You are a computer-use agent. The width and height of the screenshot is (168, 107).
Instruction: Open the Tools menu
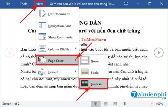point(23,4)
